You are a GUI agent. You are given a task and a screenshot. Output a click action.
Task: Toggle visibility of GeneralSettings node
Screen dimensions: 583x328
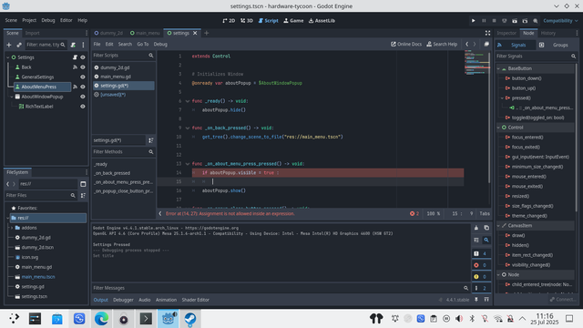(x=83, y=77)
